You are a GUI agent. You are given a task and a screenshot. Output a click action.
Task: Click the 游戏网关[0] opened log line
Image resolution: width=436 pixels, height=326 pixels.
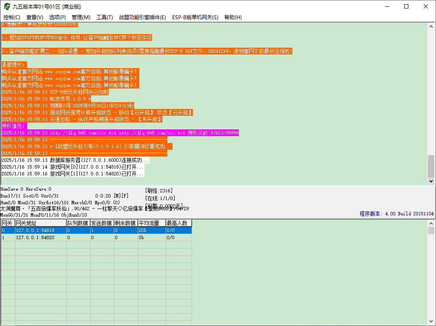pyautogui.click(x=73, y=167)
